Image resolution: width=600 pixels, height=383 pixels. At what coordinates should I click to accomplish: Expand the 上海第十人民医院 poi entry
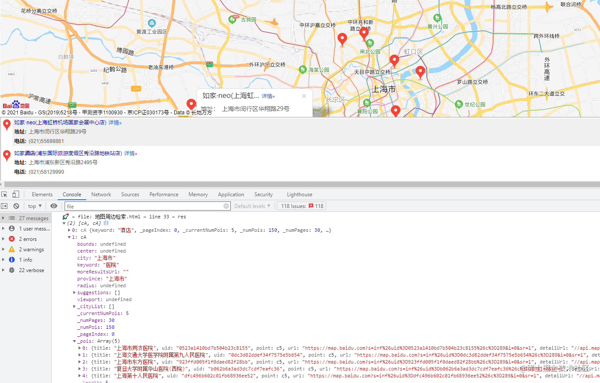coord(80,376)
